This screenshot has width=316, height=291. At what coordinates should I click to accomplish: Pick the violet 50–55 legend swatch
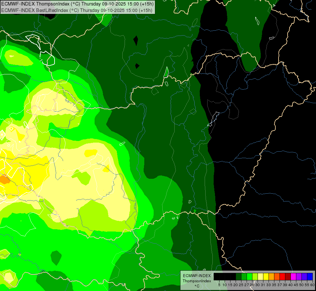(304, 276)
